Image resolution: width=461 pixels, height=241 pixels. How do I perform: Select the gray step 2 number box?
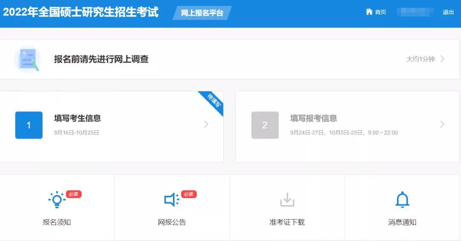tap(265, 125)
